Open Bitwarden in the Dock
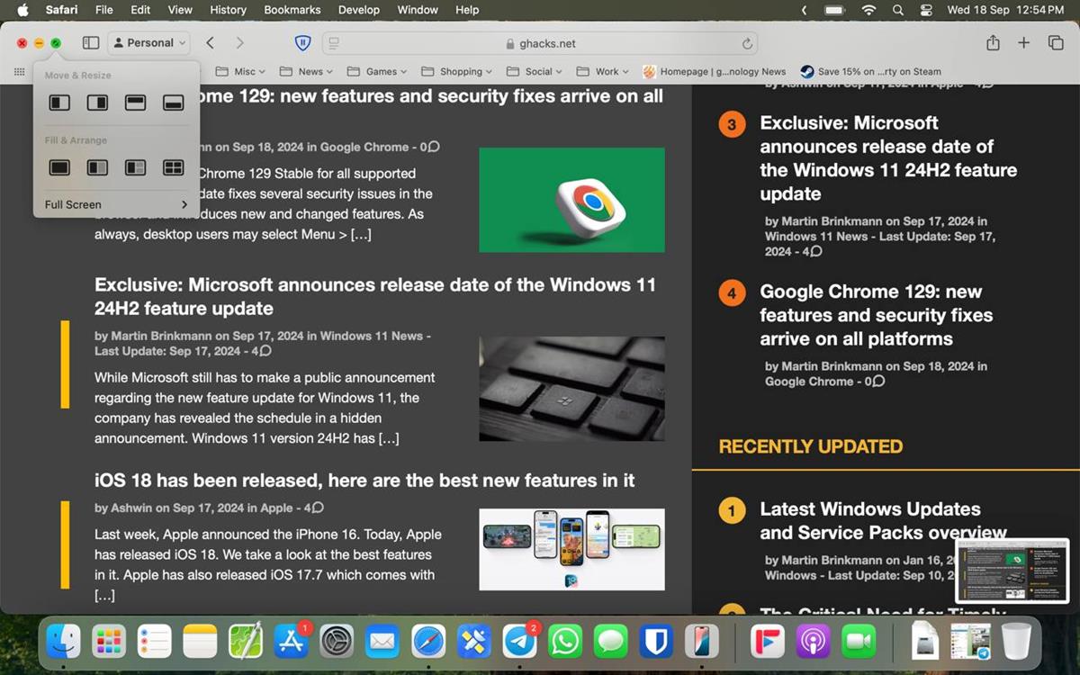 point(658,642)
